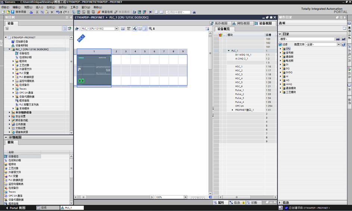Viewport: 352px width, 211px height.
Task: Expand the AI/AQ folder in hardware catalog
Action: click(280, 84)
